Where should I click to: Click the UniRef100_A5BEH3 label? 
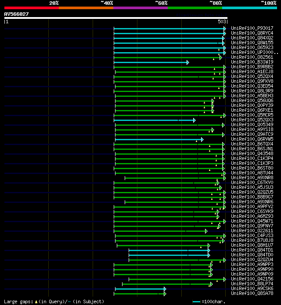(x=252, y=96)
